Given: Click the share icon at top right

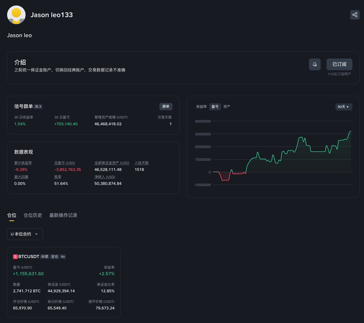Looking at the screenshot, I should tap(355, 15).
